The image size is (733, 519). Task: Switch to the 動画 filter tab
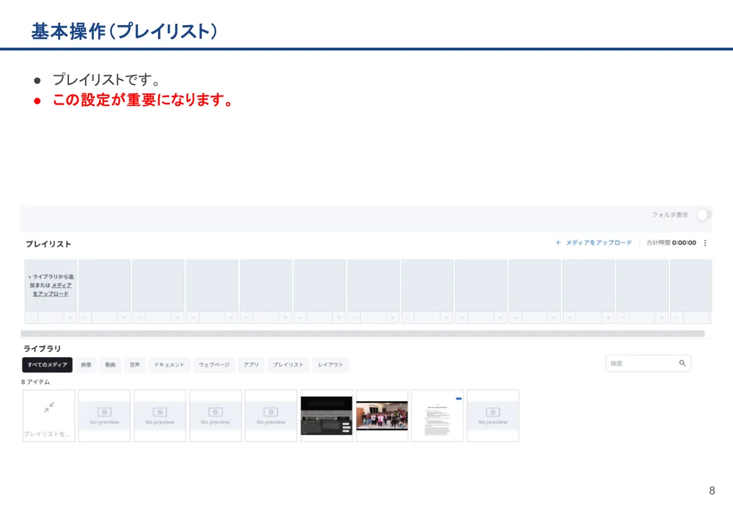pos(110,365)
